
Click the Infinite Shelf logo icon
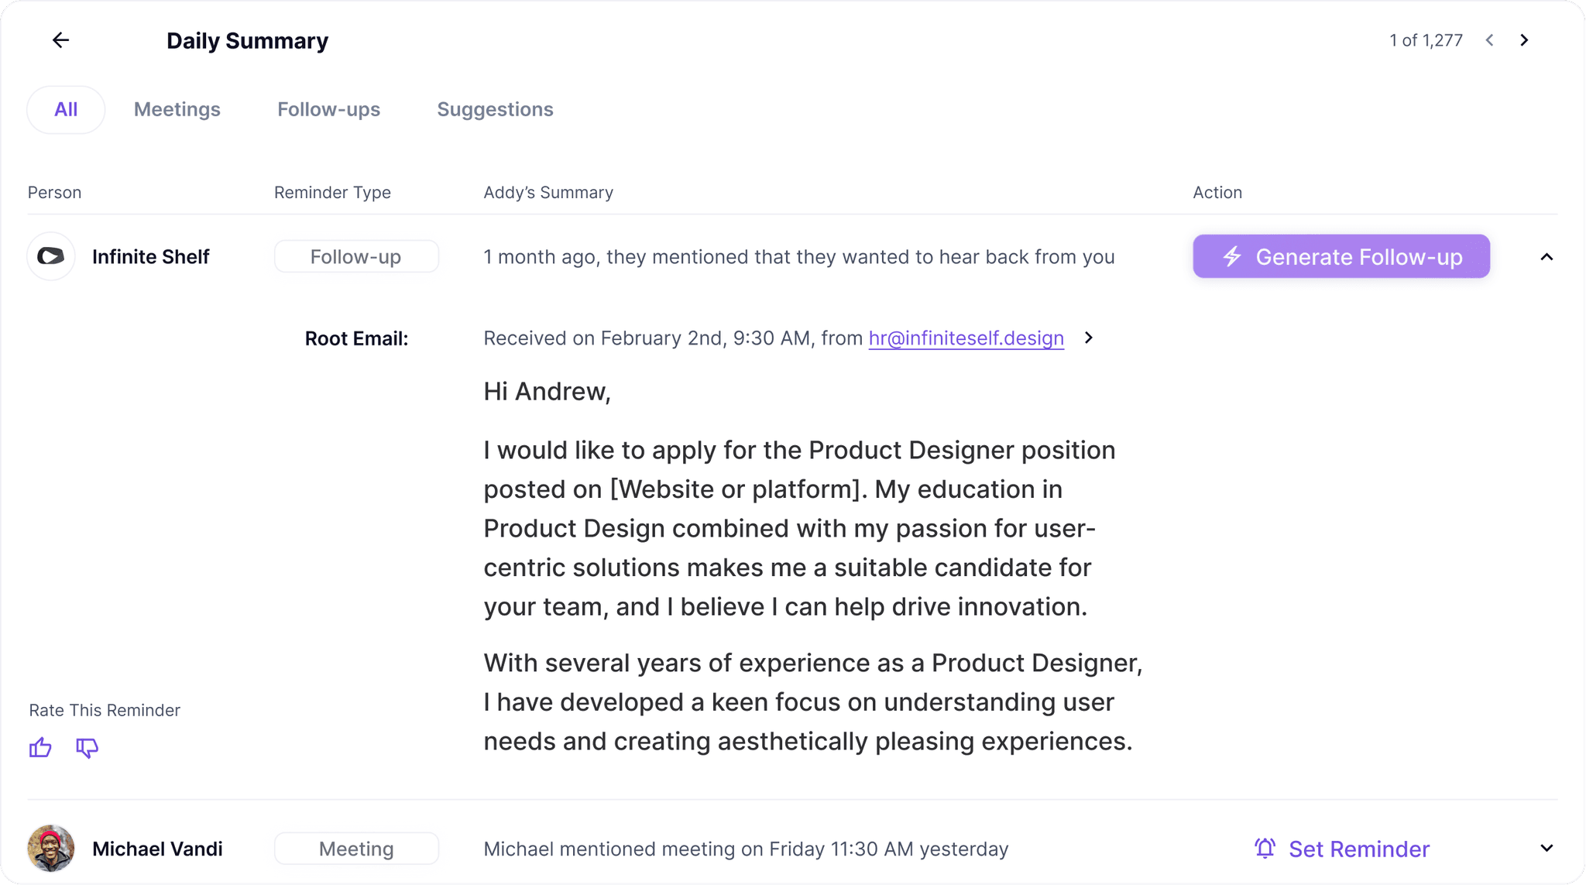pos(50,257)
